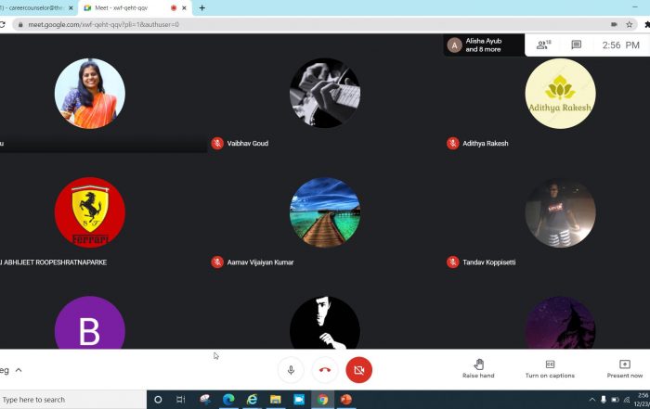Select the tropical pier avatar
Screen dimensions: 650x409
[x=325, y=212]
